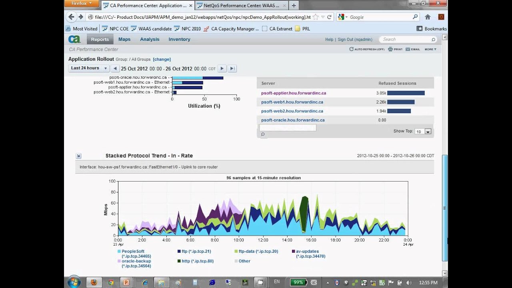Open the Analysis tab
512x288 pixels.
click(150, 39)
